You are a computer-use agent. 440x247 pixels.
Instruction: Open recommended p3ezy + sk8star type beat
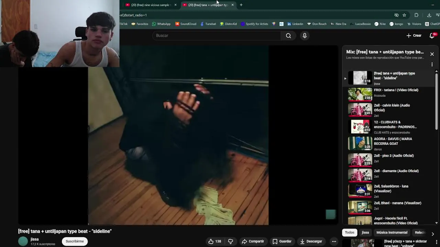tap(389, 243)
